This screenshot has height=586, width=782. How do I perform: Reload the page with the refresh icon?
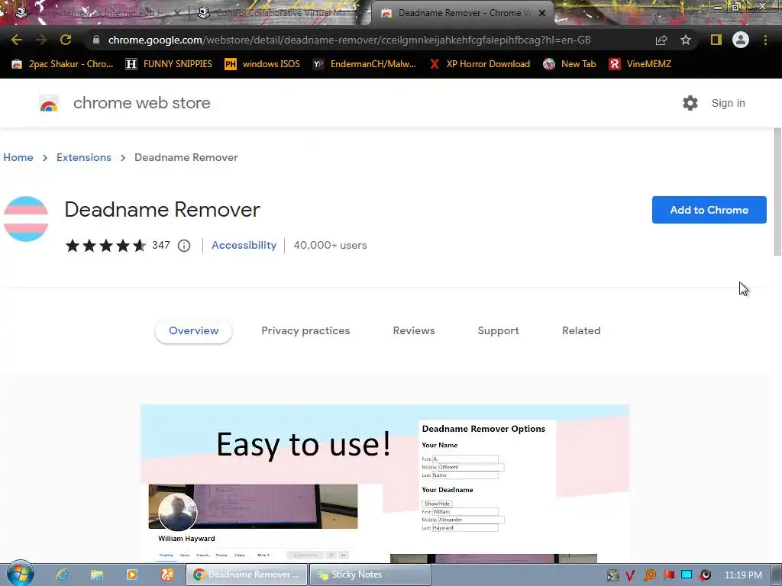click(x=66, y=40)
